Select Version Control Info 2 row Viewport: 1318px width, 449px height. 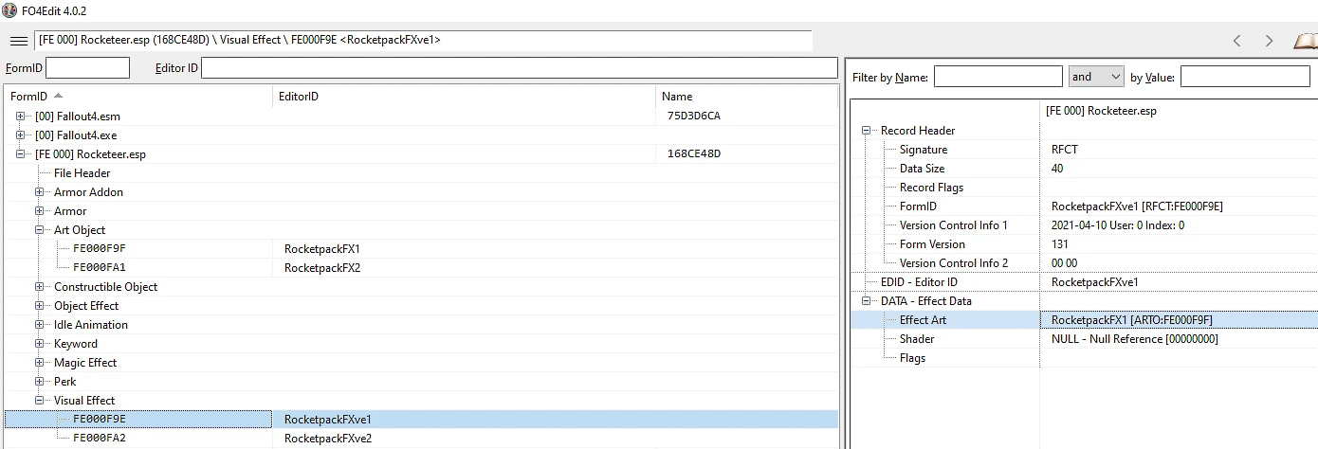point(1084,263)
